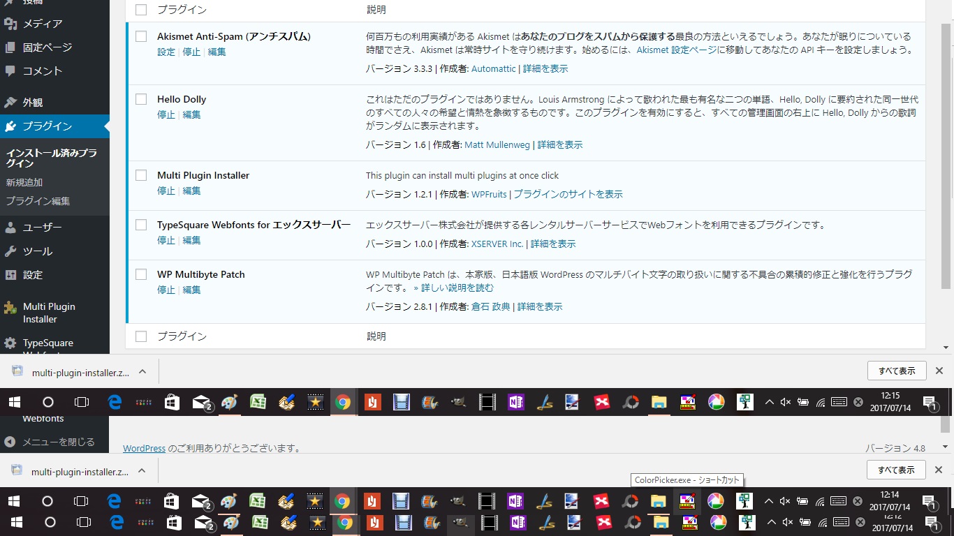Click the 詳しい説明を読む link
Image resolution: width=954 pixels, height=536 pixels.
tap(453, 288)
